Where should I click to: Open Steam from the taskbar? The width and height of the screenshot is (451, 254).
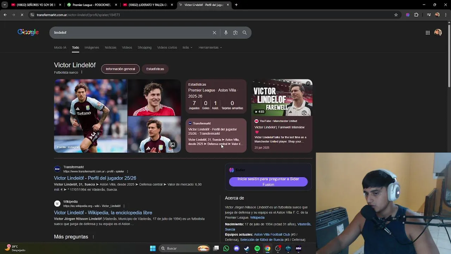click(247, 248)
